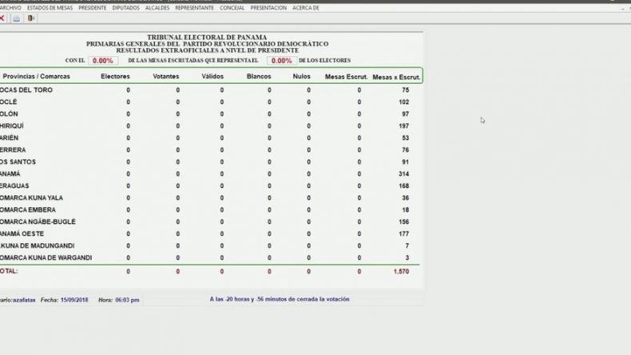Open the CONCEJAL menu
The height and width of the screenshot is (355, 631).
click(x=232, y=8)
